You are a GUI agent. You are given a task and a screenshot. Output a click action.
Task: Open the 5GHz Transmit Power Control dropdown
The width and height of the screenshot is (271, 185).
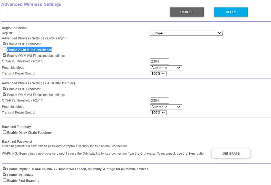tap(158, 113)
